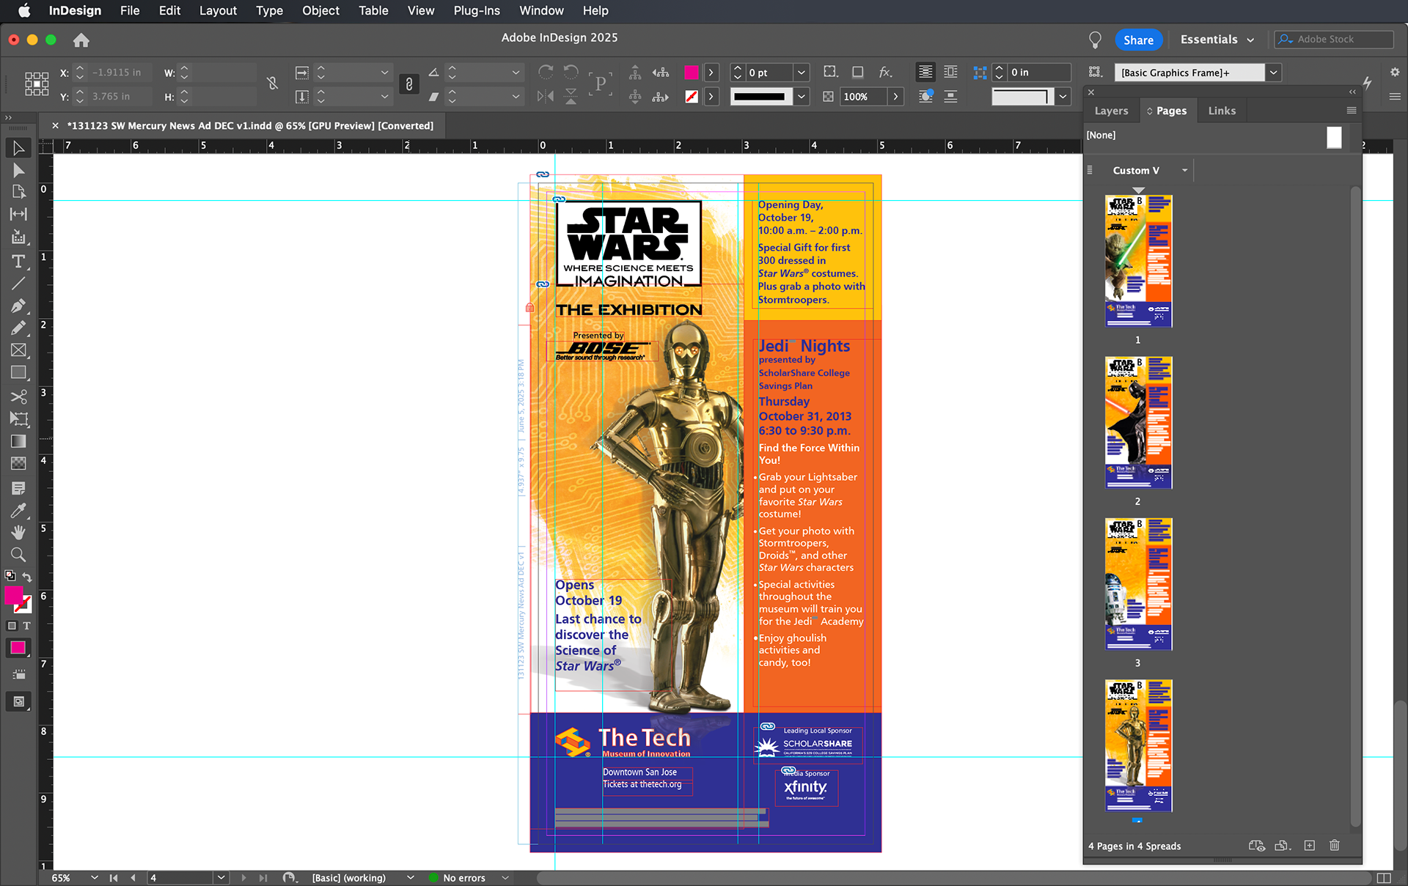Select the Gradient Swatch tool

coord(18,441)
